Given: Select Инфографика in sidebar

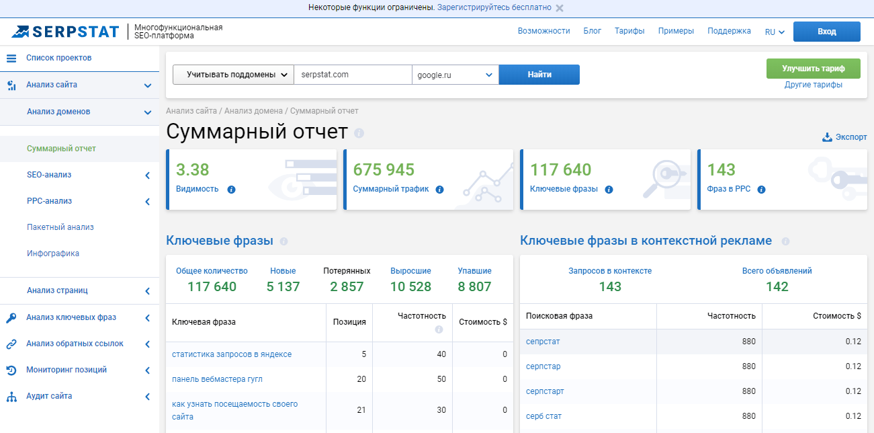Looking at the screenshot, I should 53,253.
